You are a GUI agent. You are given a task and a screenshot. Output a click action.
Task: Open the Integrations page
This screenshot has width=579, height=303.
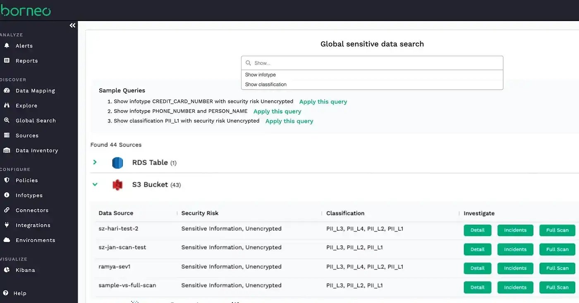pos(33,225)
